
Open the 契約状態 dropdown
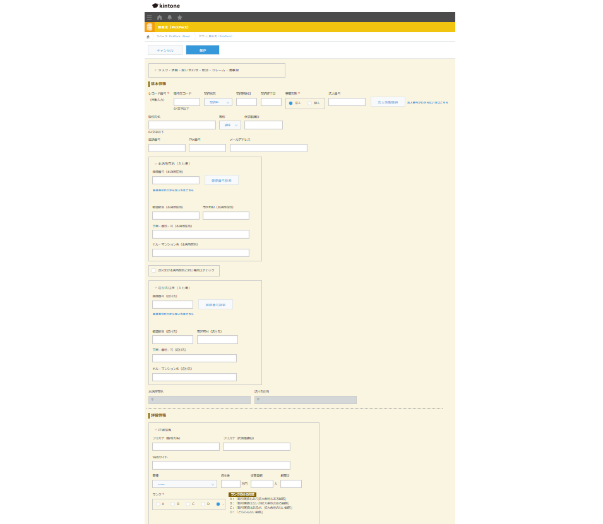(x=218, y=102)
